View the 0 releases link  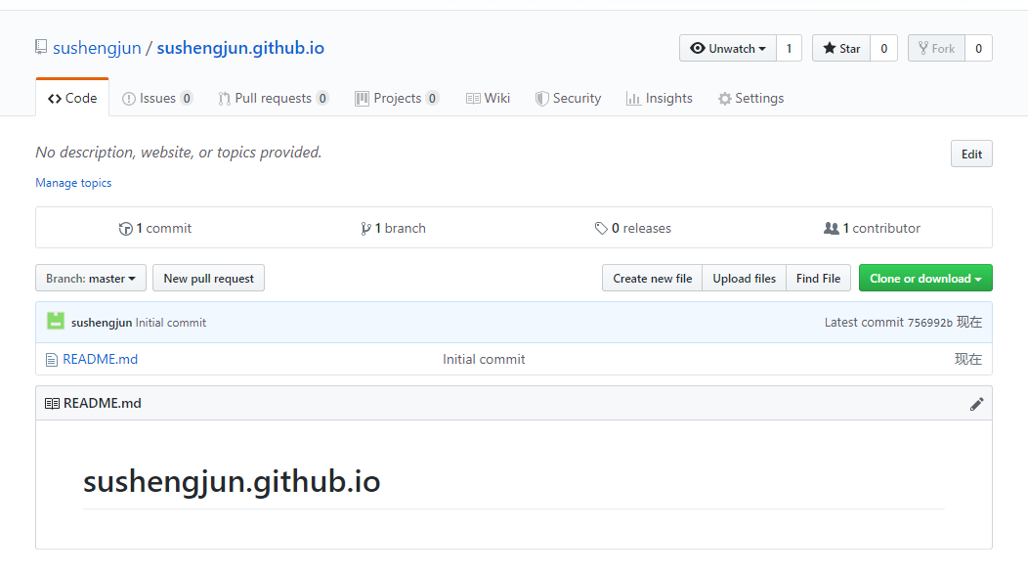(633, 228)
